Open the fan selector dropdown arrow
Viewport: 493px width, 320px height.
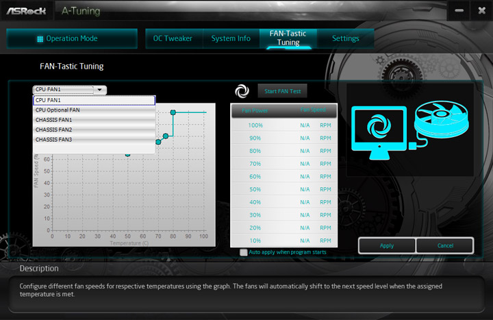[x=100, y=90]
